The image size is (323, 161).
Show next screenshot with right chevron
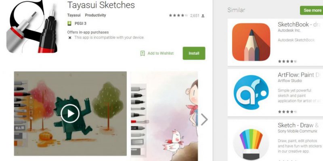click(x=204, y=120)
